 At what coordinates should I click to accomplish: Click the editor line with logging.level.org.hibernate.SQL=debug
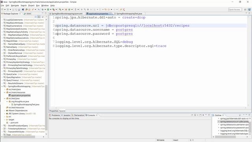(x=94, y=42)
